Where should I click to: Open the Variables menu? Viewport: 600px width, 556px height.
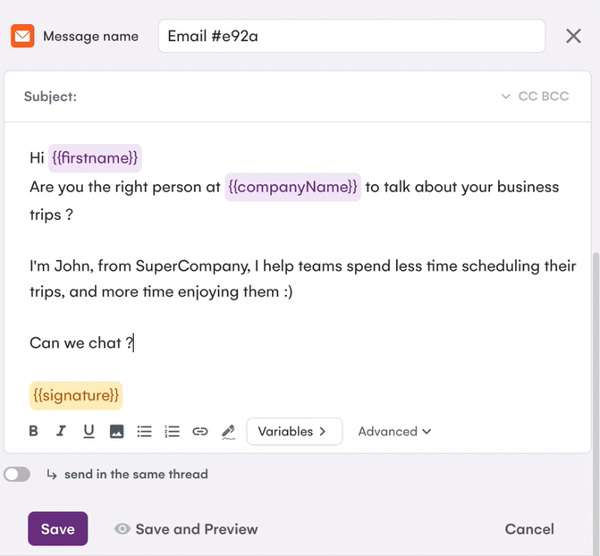click(293, 432)
